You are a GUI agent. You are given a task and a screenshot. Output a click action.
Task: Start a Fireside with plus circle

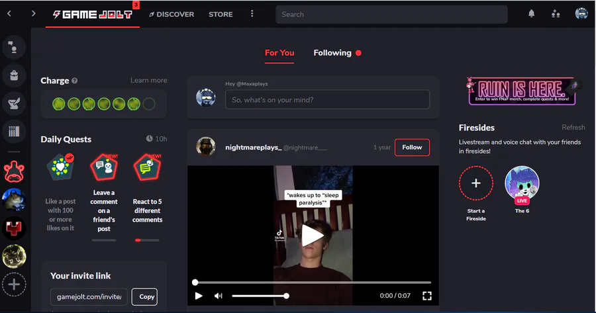point(476,183)
